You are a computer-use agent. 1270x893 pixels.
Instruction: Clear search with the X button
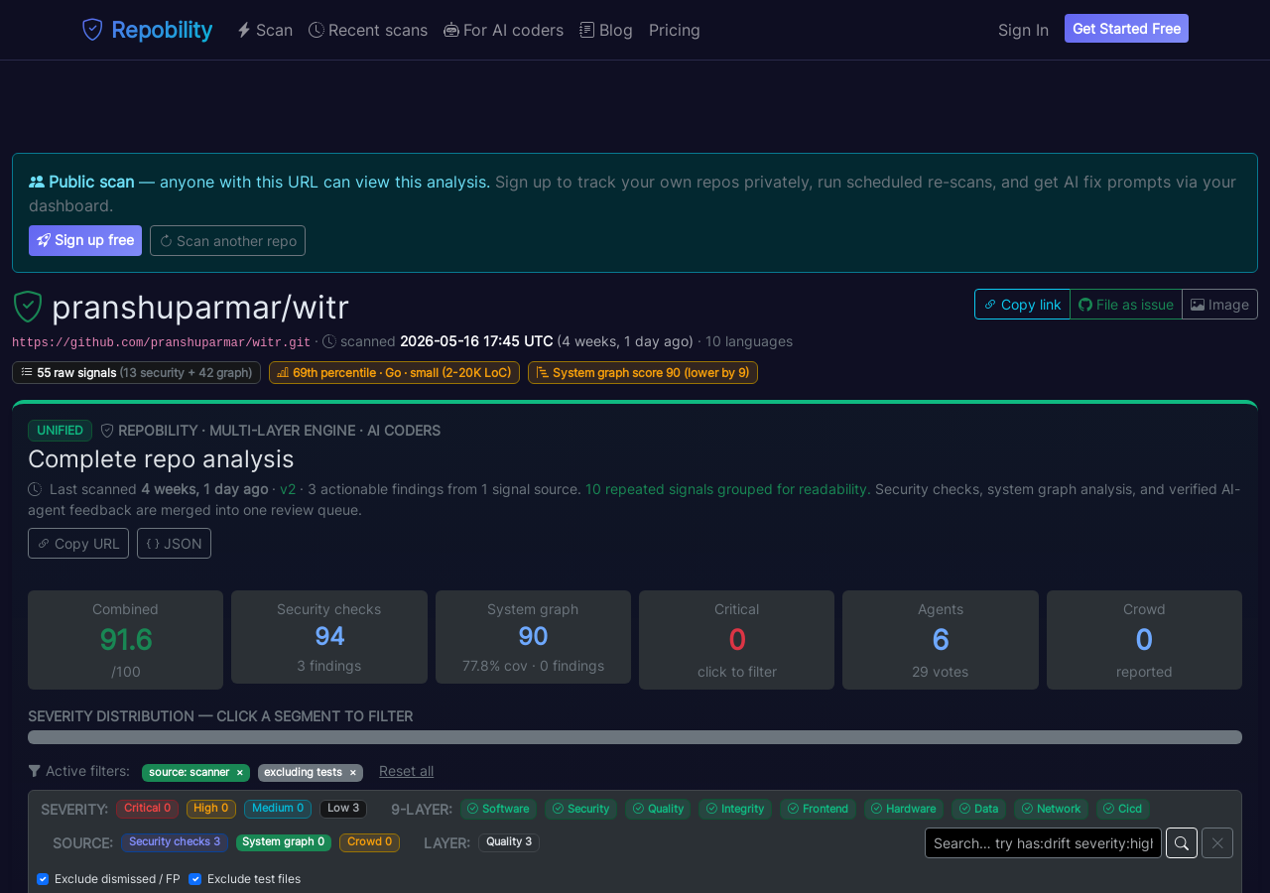click(1217, 843)
